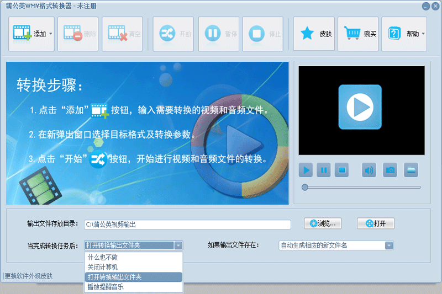Screen dimensions: 442x294
Task: Click the 浏览... browse button
Action: (x=323, y=223)
